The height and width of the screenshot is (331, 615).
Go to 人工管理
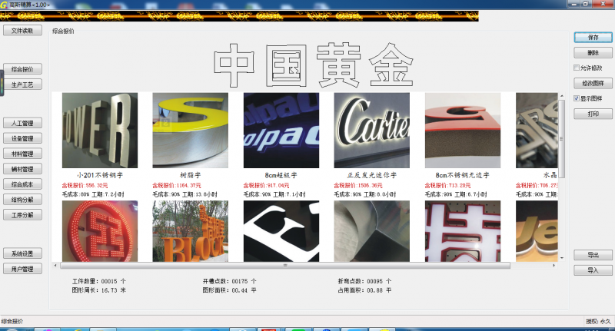coord(22,123)
